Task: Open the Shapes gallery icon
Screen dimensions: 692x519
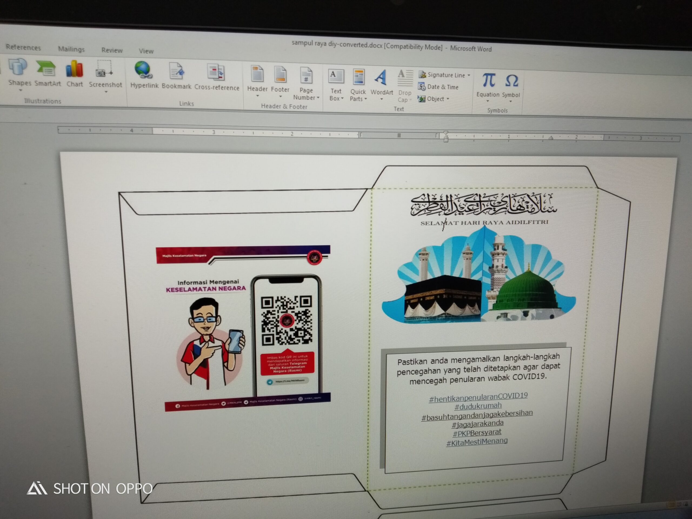Action: 18,67
